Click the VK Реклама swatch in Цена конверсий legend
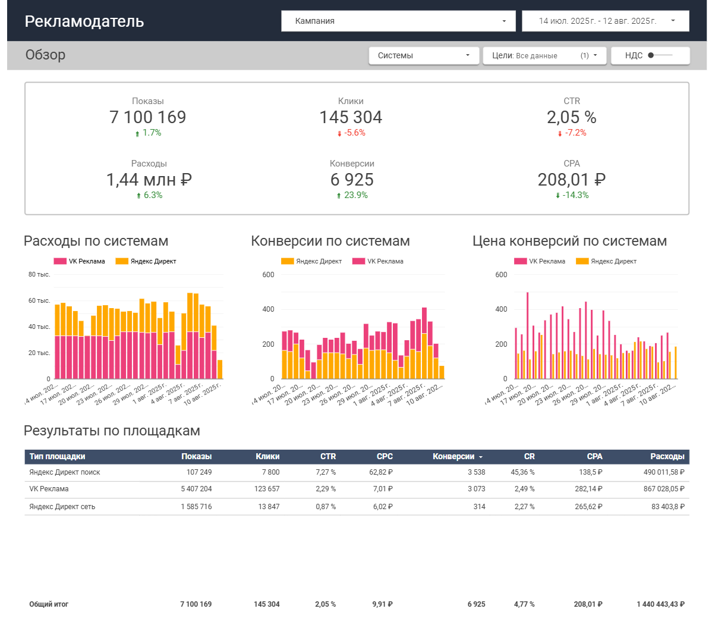 tap(521, 261)
